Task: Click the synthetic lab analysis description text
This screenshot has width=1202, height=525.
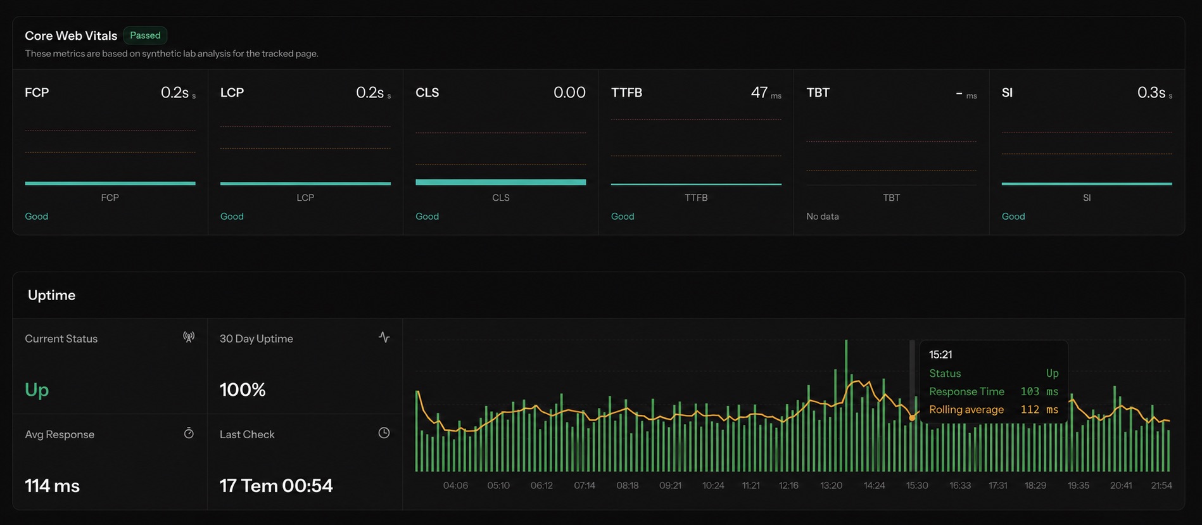Action: click(x=172, y=54)
